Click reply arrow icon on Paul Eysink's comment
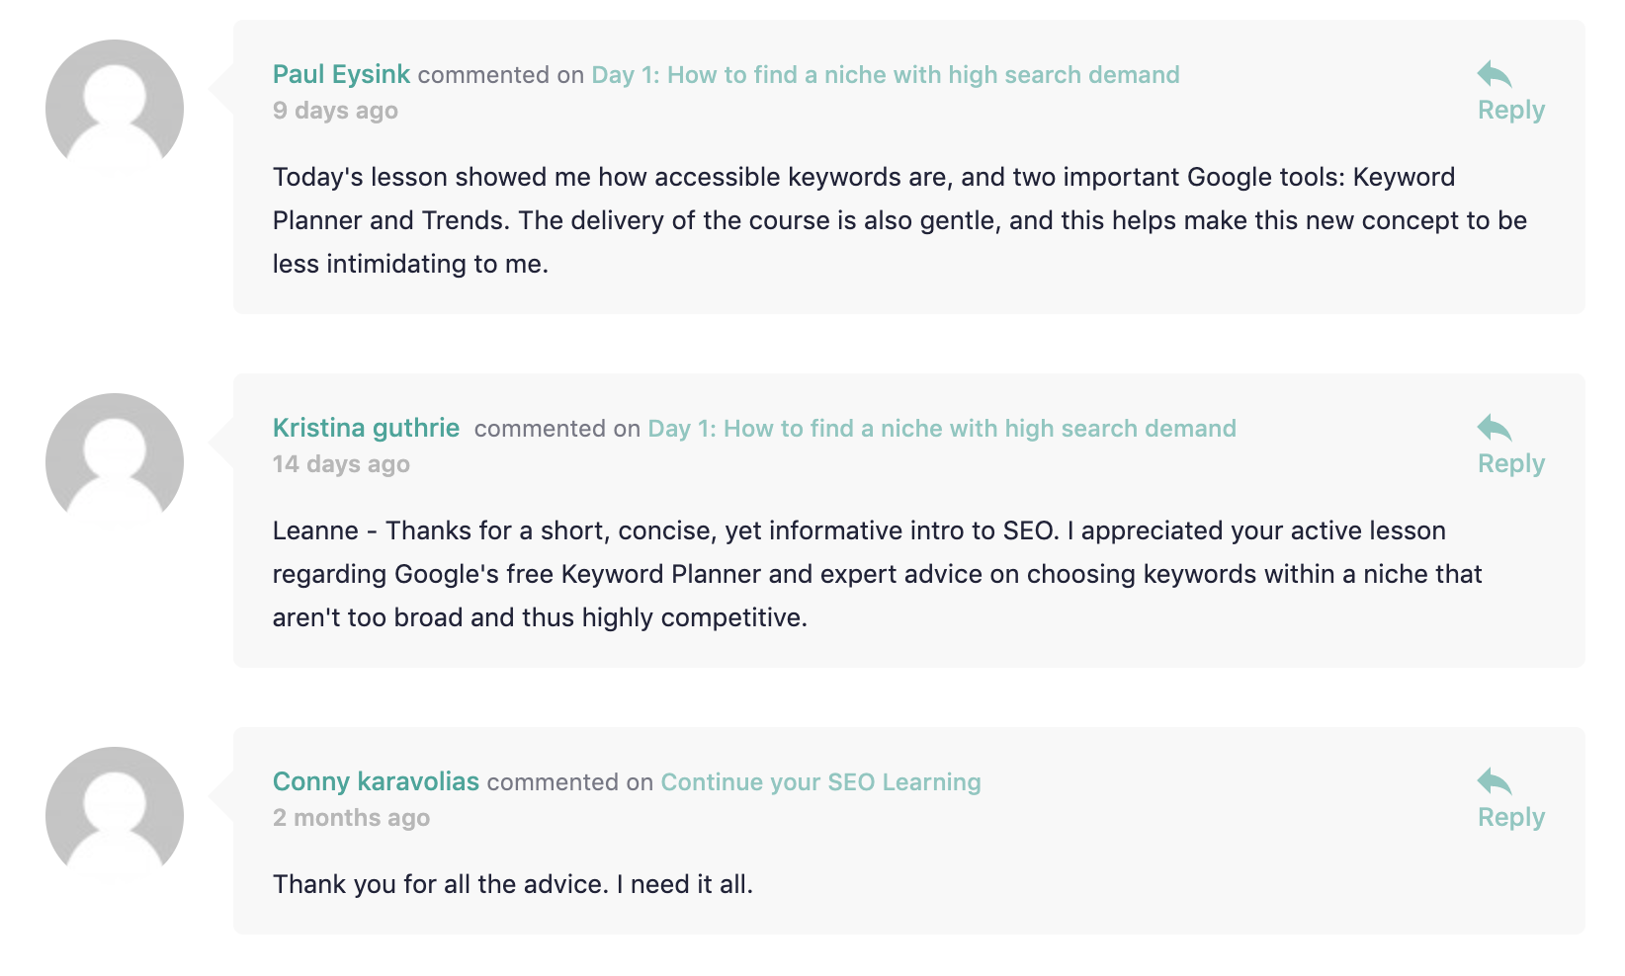This screenshot has width=1625, height=976. [1495, 74]
